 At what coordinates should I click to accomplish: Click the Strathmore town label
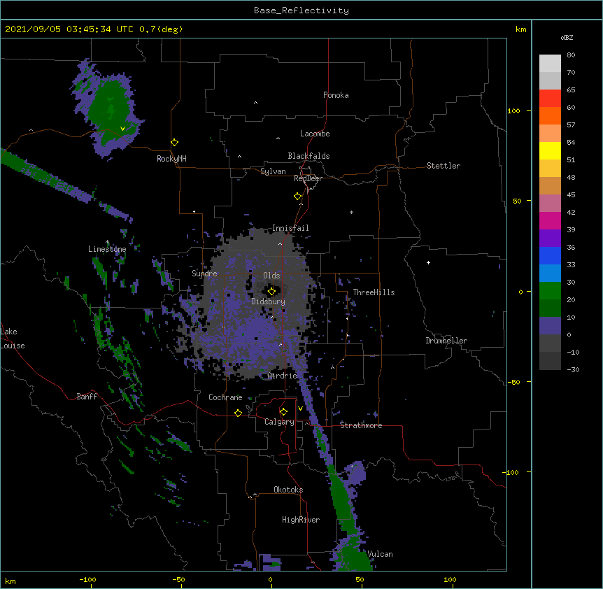pos(361,425)
